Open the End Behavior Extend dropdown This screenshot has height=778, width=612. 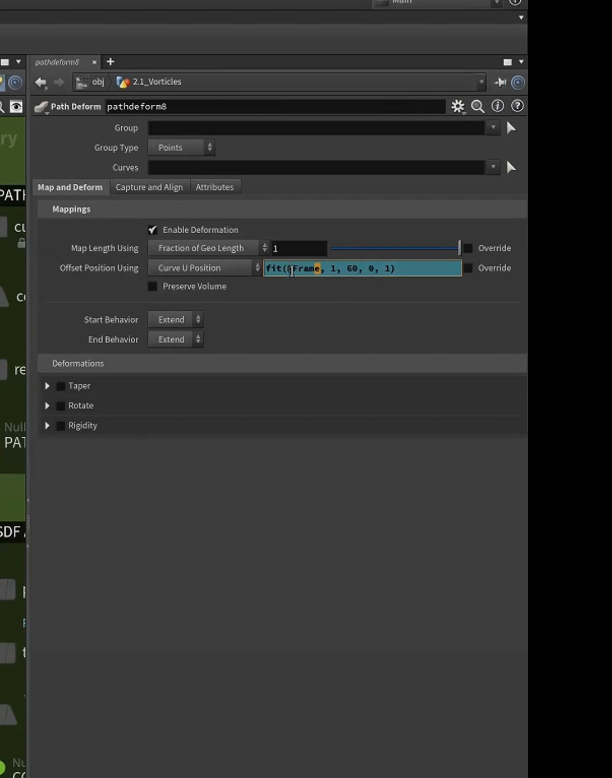[176, 339]
